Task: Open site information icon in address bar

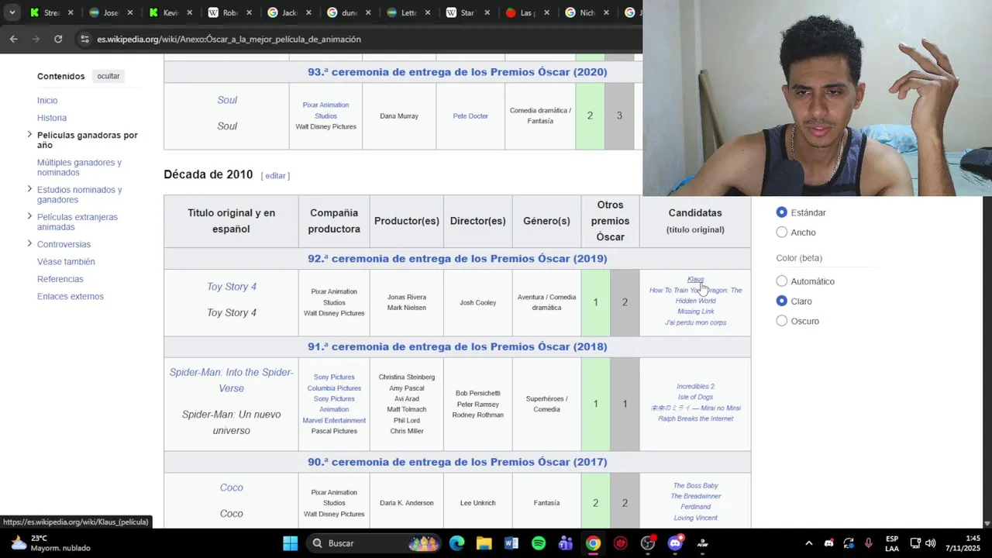Action: tap(84, 39)
